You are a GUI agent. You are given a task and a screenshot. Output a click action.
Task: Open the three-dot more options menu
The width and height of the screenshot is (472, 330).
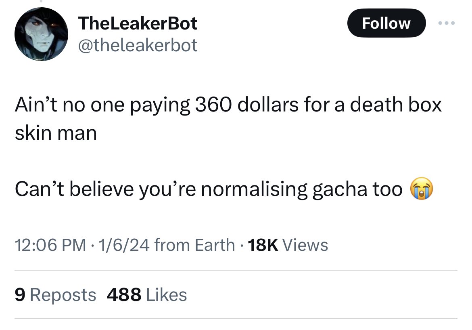pos(447,23)
